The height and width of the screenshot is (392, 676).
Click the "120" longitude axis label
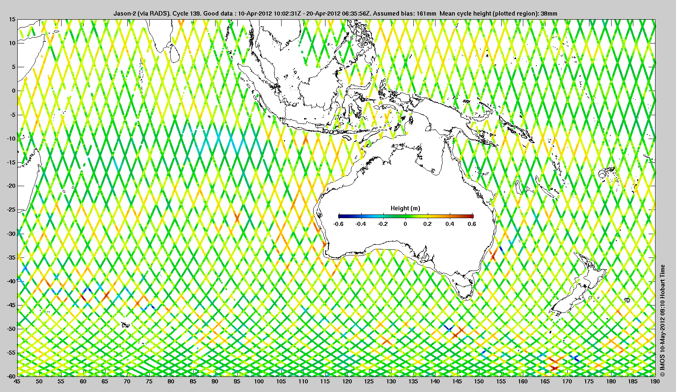[x=347, y=381]
